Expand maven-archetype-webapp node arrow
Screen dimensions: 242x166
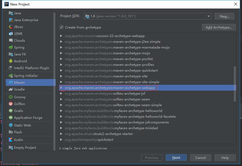(x=61, y=88)
